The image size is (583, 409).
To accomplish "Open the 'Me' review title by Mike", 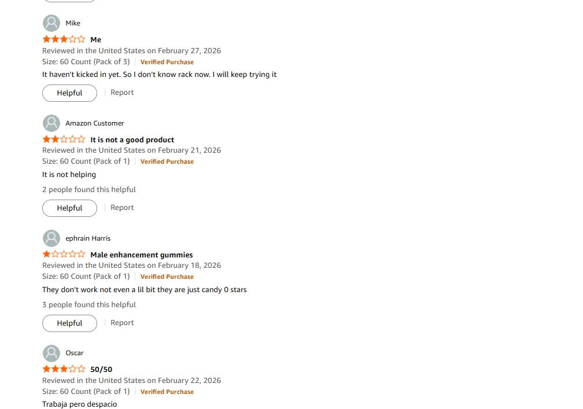I will pos(96,40).
